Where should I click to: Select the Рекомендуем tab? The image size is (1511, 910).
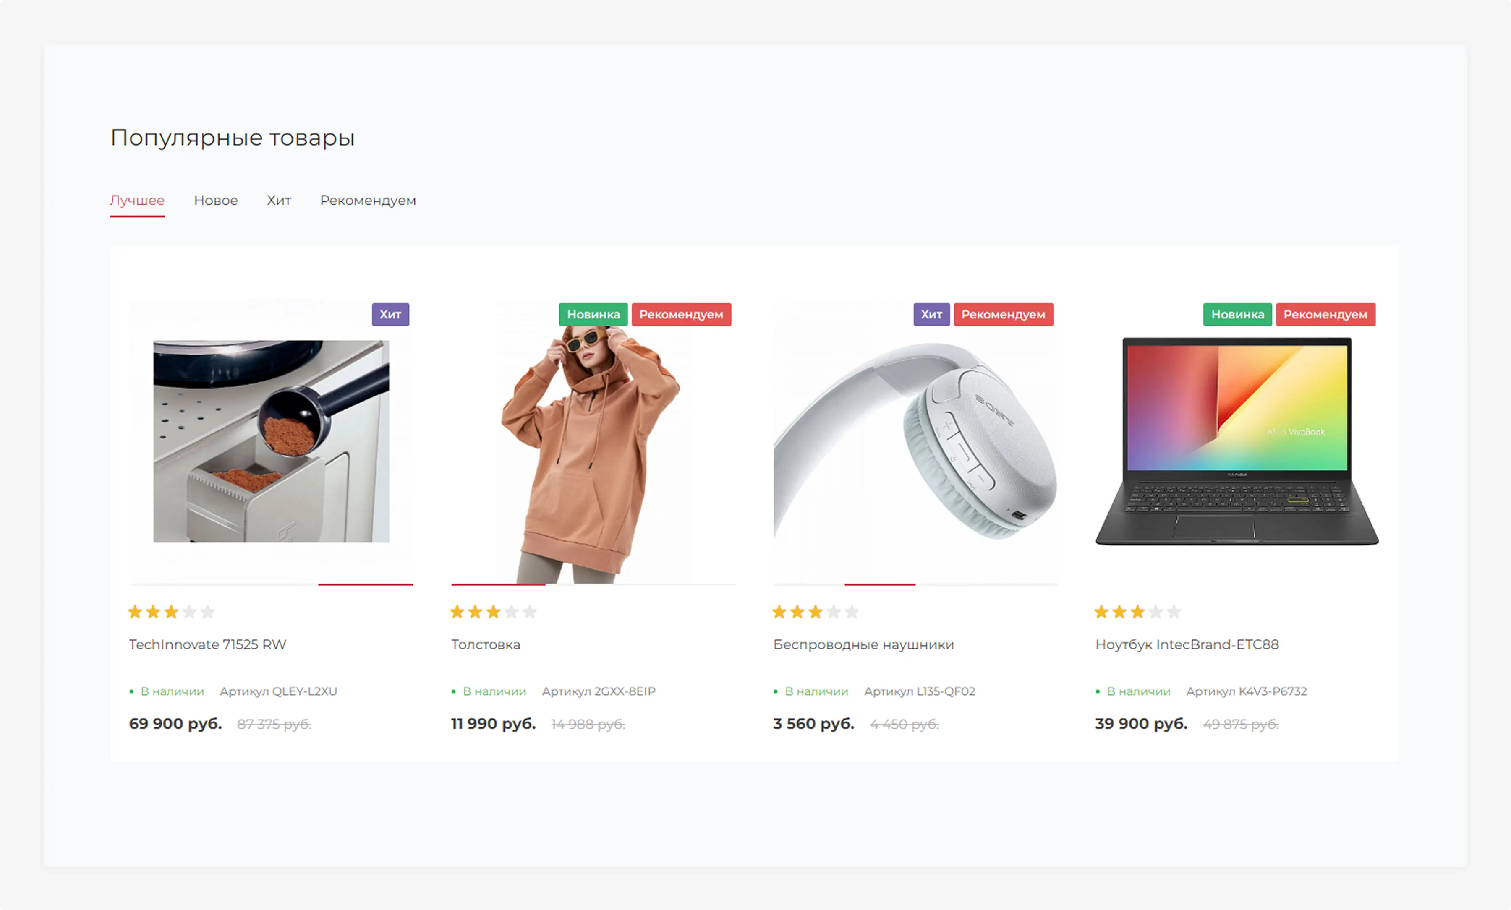[368, 201]
